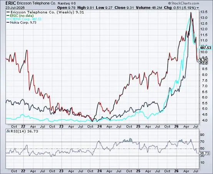Click the Nokia Corp. legend entry

click(x=22, y=23)
